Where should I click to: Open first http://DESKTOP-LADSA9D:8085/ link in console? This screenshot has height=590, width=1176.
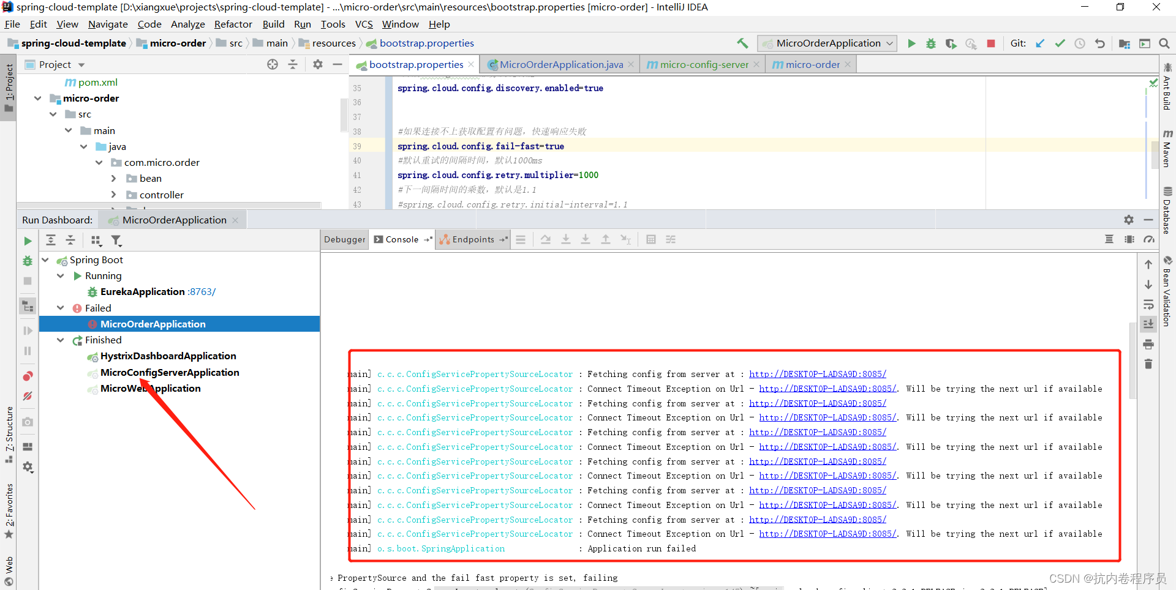coord(818,374)
